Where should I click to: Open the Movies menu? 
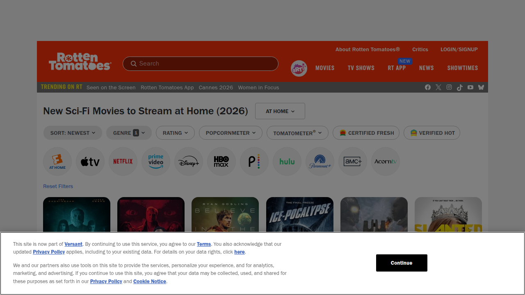coord(325,68)
